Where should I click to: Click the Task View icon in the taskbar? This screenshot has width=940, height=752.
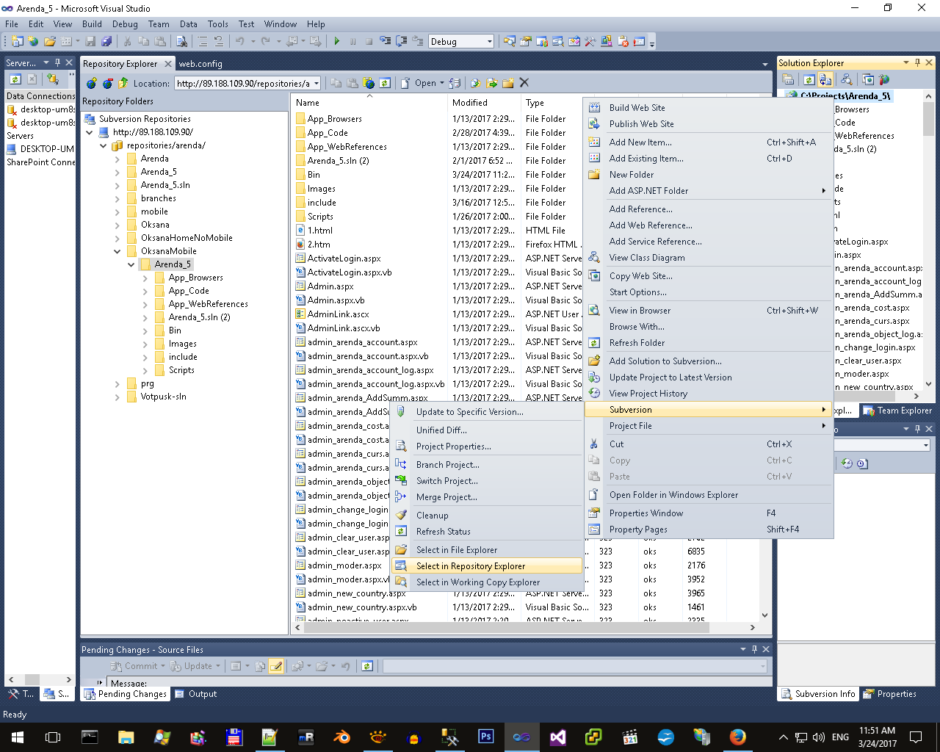pos(53,737)
